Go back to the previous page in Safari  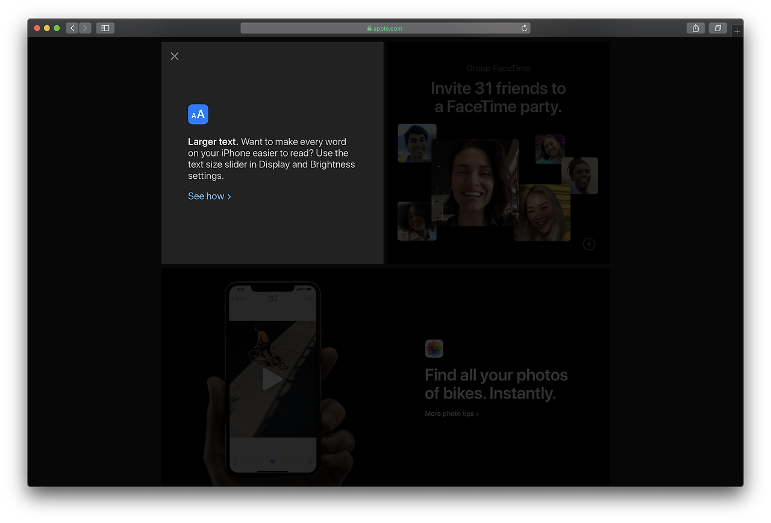point(72,28)
